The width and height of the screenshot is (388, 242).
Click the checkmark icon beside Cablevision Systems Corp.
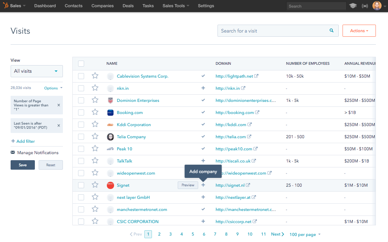203,76
